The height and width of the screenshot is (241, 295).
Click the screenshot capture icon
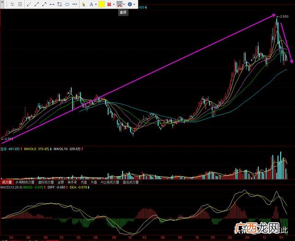(x=119, y=4)
